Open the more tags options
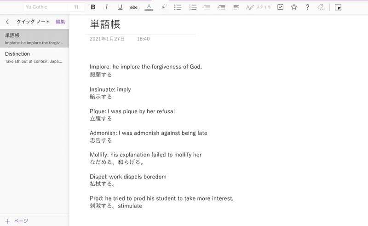Viewport: 368px width, 226px height. click(x=321, y=7)
